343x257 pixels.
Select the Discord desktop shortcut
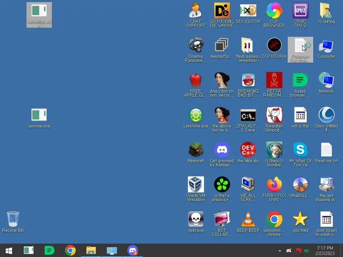222,154
